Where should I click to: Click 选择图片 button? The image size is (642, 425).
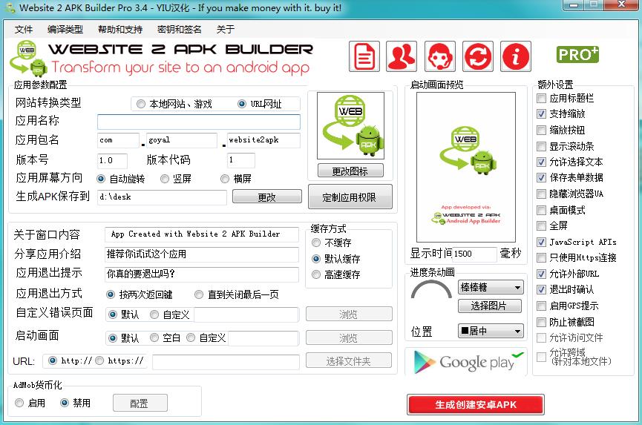tap(490, 306)
